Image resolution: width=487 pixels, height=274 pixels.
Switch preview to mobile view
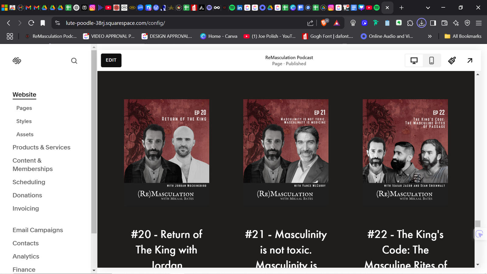click(431, 61)
